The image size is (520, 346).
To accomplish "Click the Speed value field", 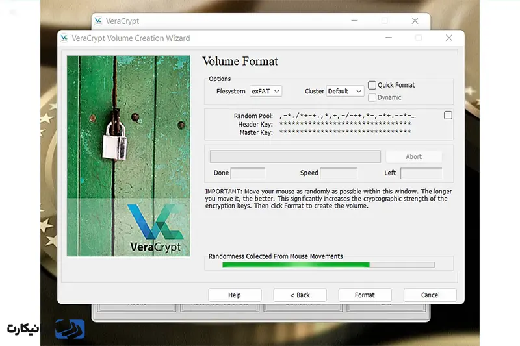I will [339, 173].
